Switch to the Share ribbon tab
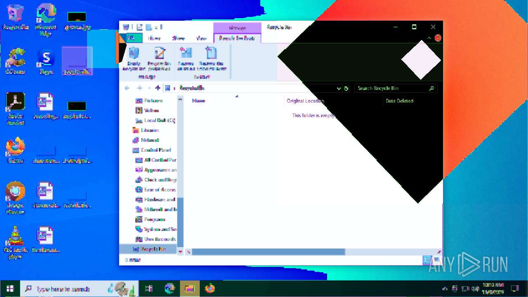The image size is (528, 297). point(178,38)
